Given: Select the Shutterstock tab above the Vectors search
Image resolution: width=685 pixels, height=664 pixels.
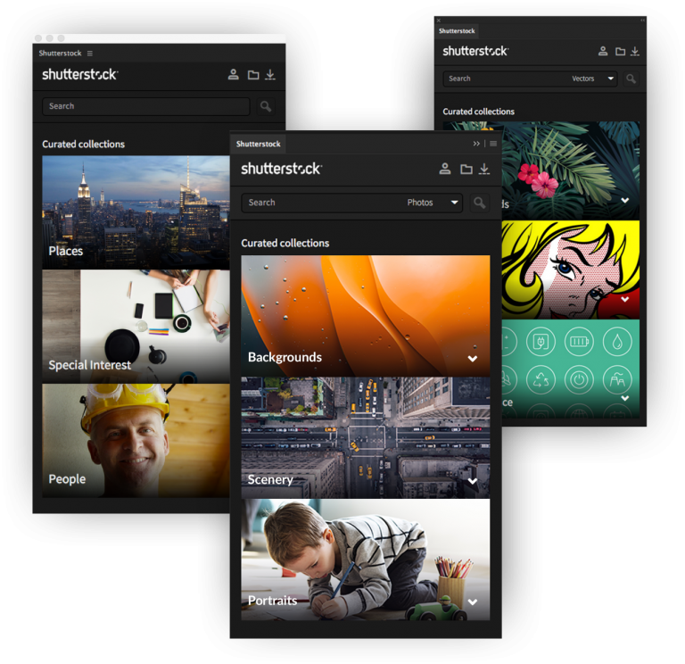Looking at the screenshot, I should [x=457, y=30].
